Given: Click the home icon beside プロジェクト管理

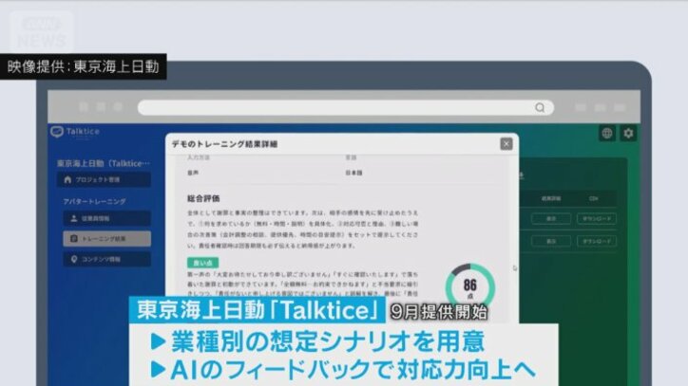Looking at the screenshot, I should pyautogui.click(x=67, y=179).
